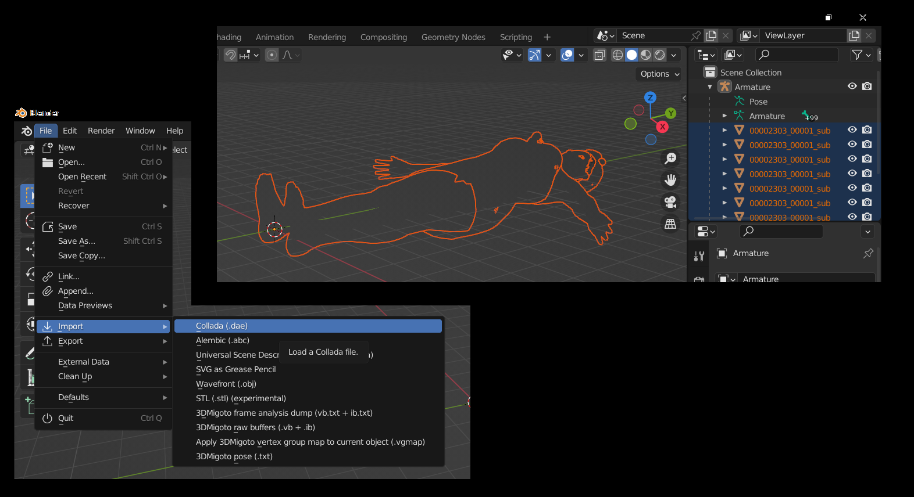Click the Z axis on navigation gizmo

[x=651, y=98]
